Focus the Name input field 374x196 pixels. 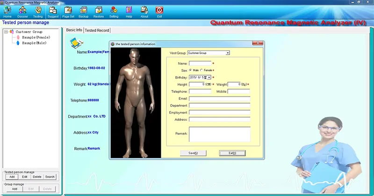pyautogui.click(x=200, y=63)
